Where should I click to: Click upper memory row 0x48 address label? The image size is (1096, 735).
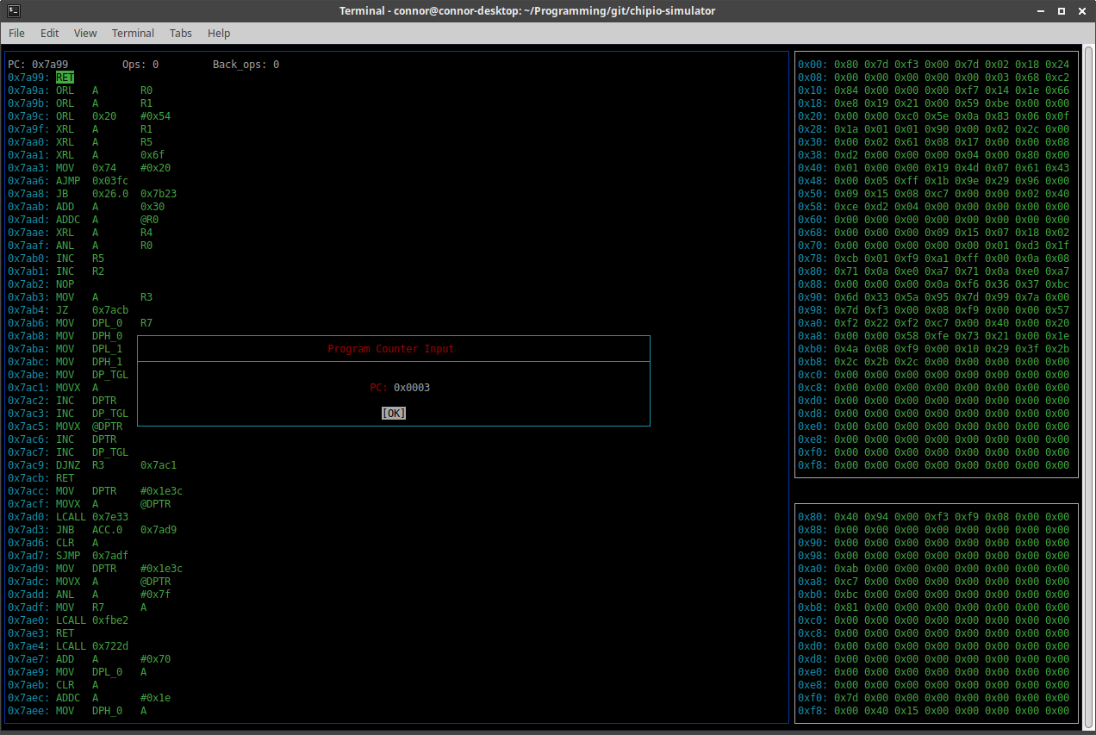pos(813,181)
